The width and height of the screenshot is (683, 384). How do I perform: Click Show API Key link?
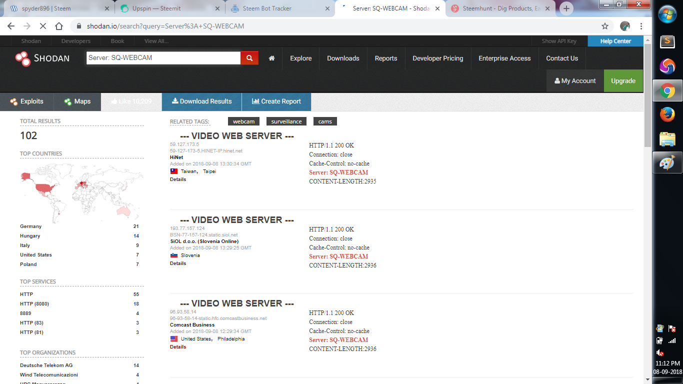(559, 41)
